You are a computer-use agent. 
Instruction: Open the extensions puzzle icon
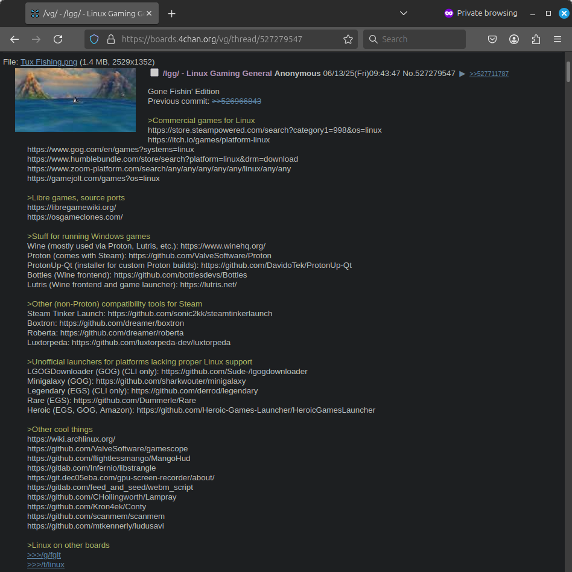[x=536, y=39]
